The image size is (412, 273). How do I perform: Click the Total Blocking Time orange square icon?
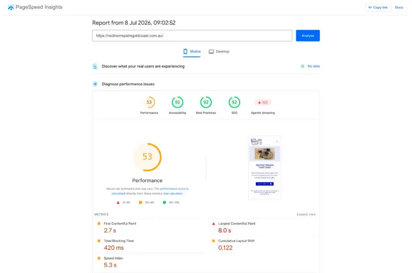(99, 241)
